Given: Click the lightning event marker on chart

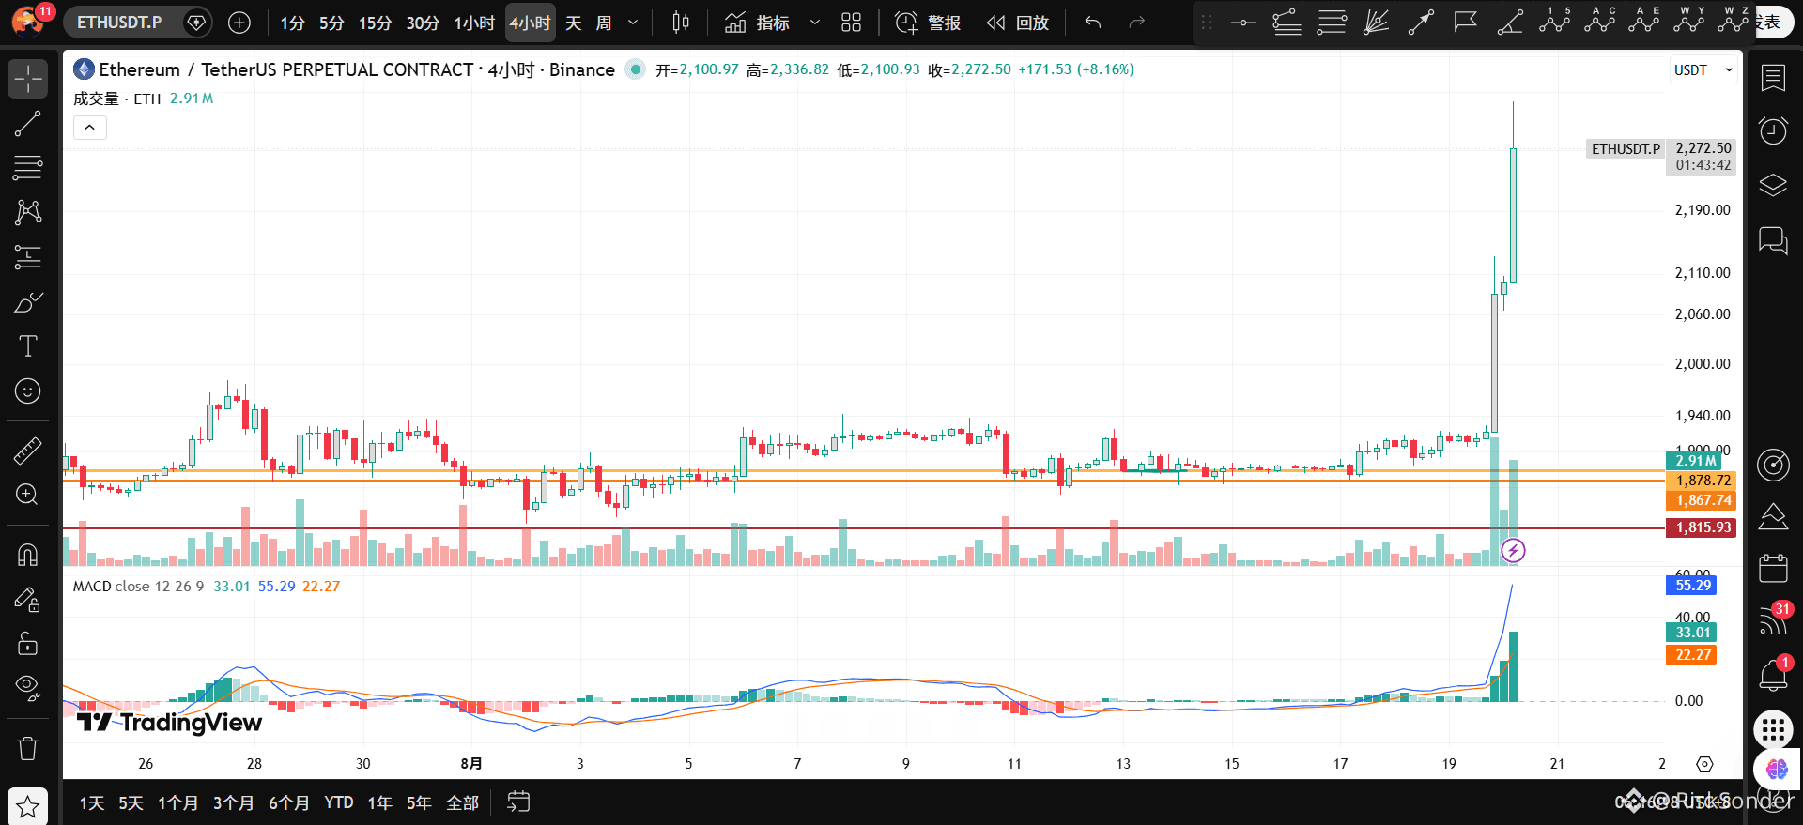Looking at the screenshot, I should pyautogui.click(x=1513, y=550).
